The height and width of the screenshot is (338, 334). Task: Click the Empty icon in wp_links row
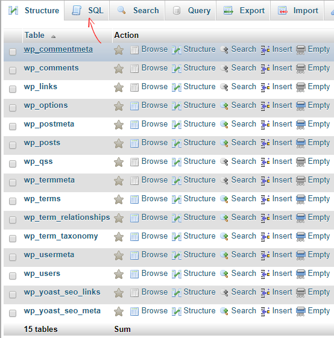[x=301, y=87]
